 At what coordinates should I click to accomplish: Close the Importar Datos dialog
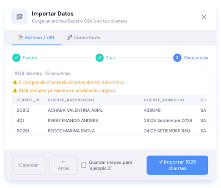[x=204, y=17]
